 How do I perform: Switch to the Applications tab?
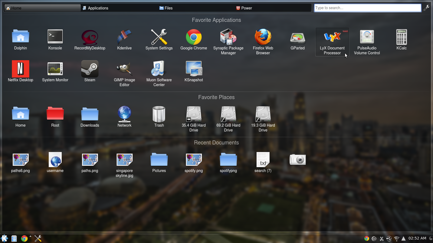[x=119, y=8]
